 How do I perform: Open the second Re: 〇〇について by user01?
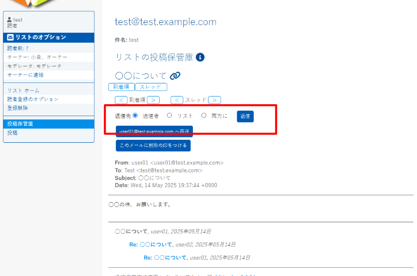pos(165,257)
